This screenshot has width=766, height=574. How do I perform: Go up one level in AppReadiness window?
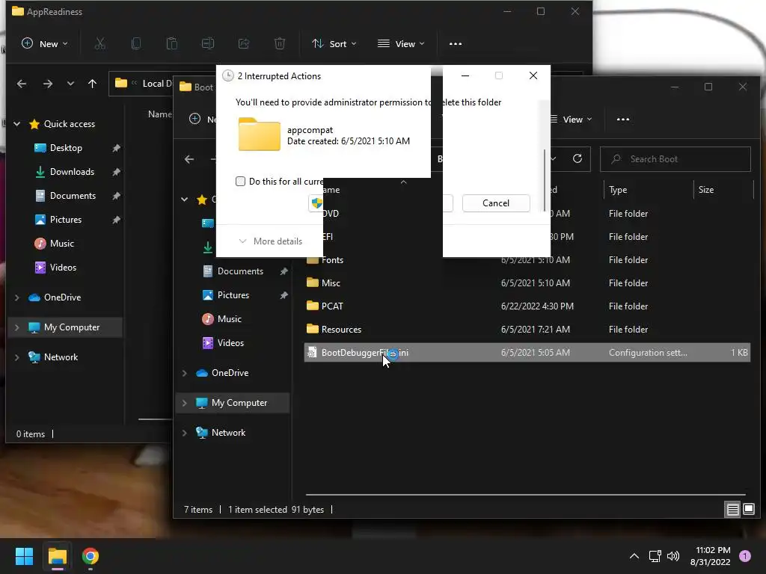click(x=92, y=84)
